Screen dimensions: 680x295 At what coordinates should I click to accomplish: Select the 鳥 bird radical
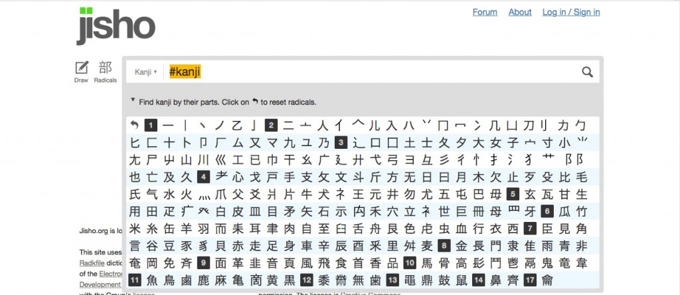(169, 280)
